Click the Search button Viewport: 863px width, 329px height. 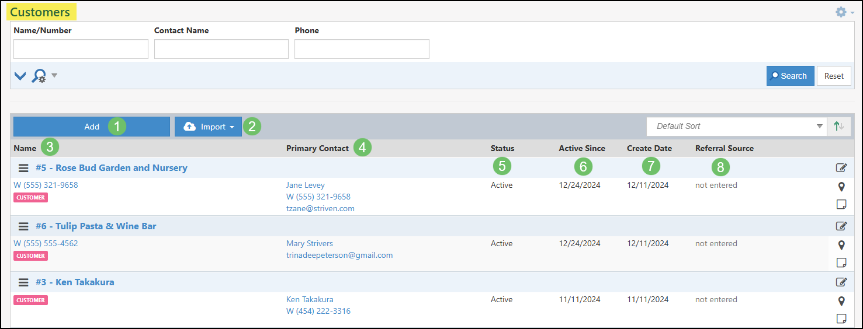790,76
